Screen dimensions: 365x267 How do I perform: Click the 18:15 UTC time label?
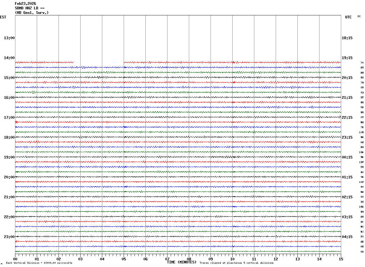click(x=347, y=38)
